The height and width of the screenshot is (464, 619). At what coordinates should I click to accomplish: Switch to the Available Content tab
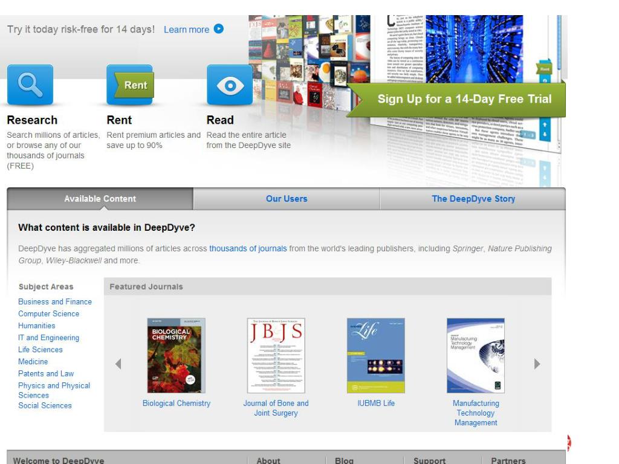pyautogui.click(x=100, y=198)
